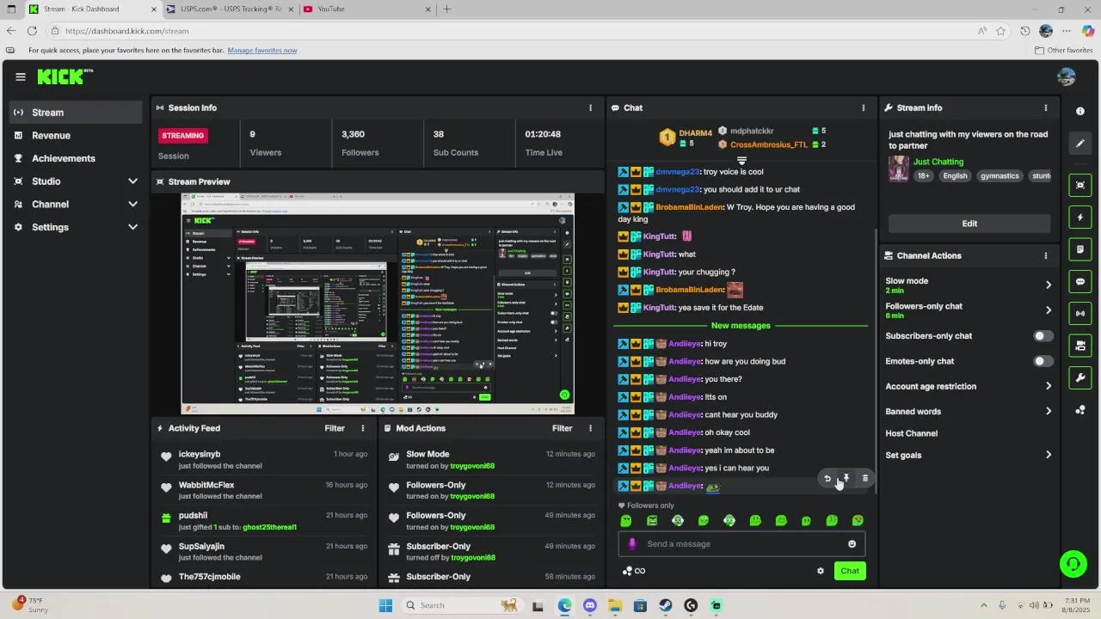This screenshot has height=619, width=1101.
Task: Open the emoji picker in the message box
Action: pos(852,543)
